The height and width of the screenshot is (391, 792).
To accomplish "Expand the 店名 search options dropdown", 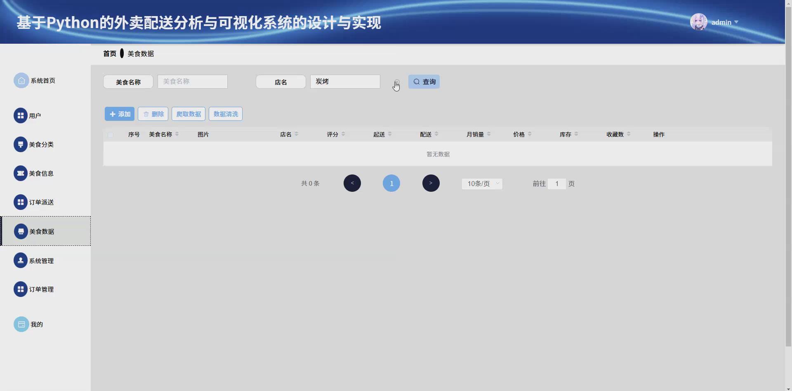I will coord(280,82).
